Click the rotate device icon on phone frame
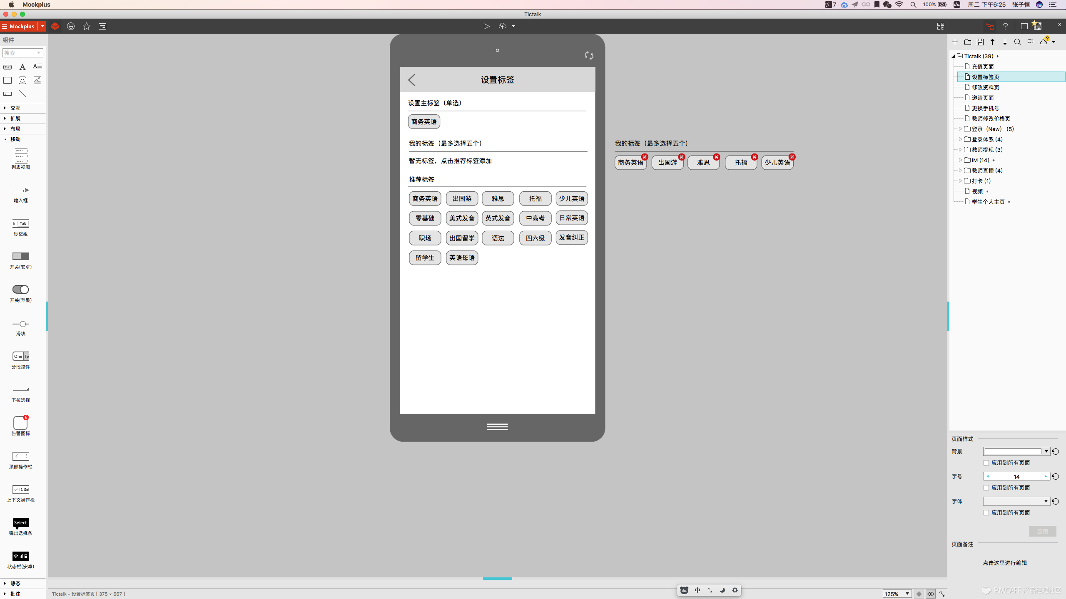The height and width of the screenshot is (599, 1066). tap(589, 55)
